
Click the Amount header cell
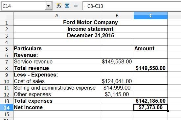pyautogui.click(x=151, y=48)
